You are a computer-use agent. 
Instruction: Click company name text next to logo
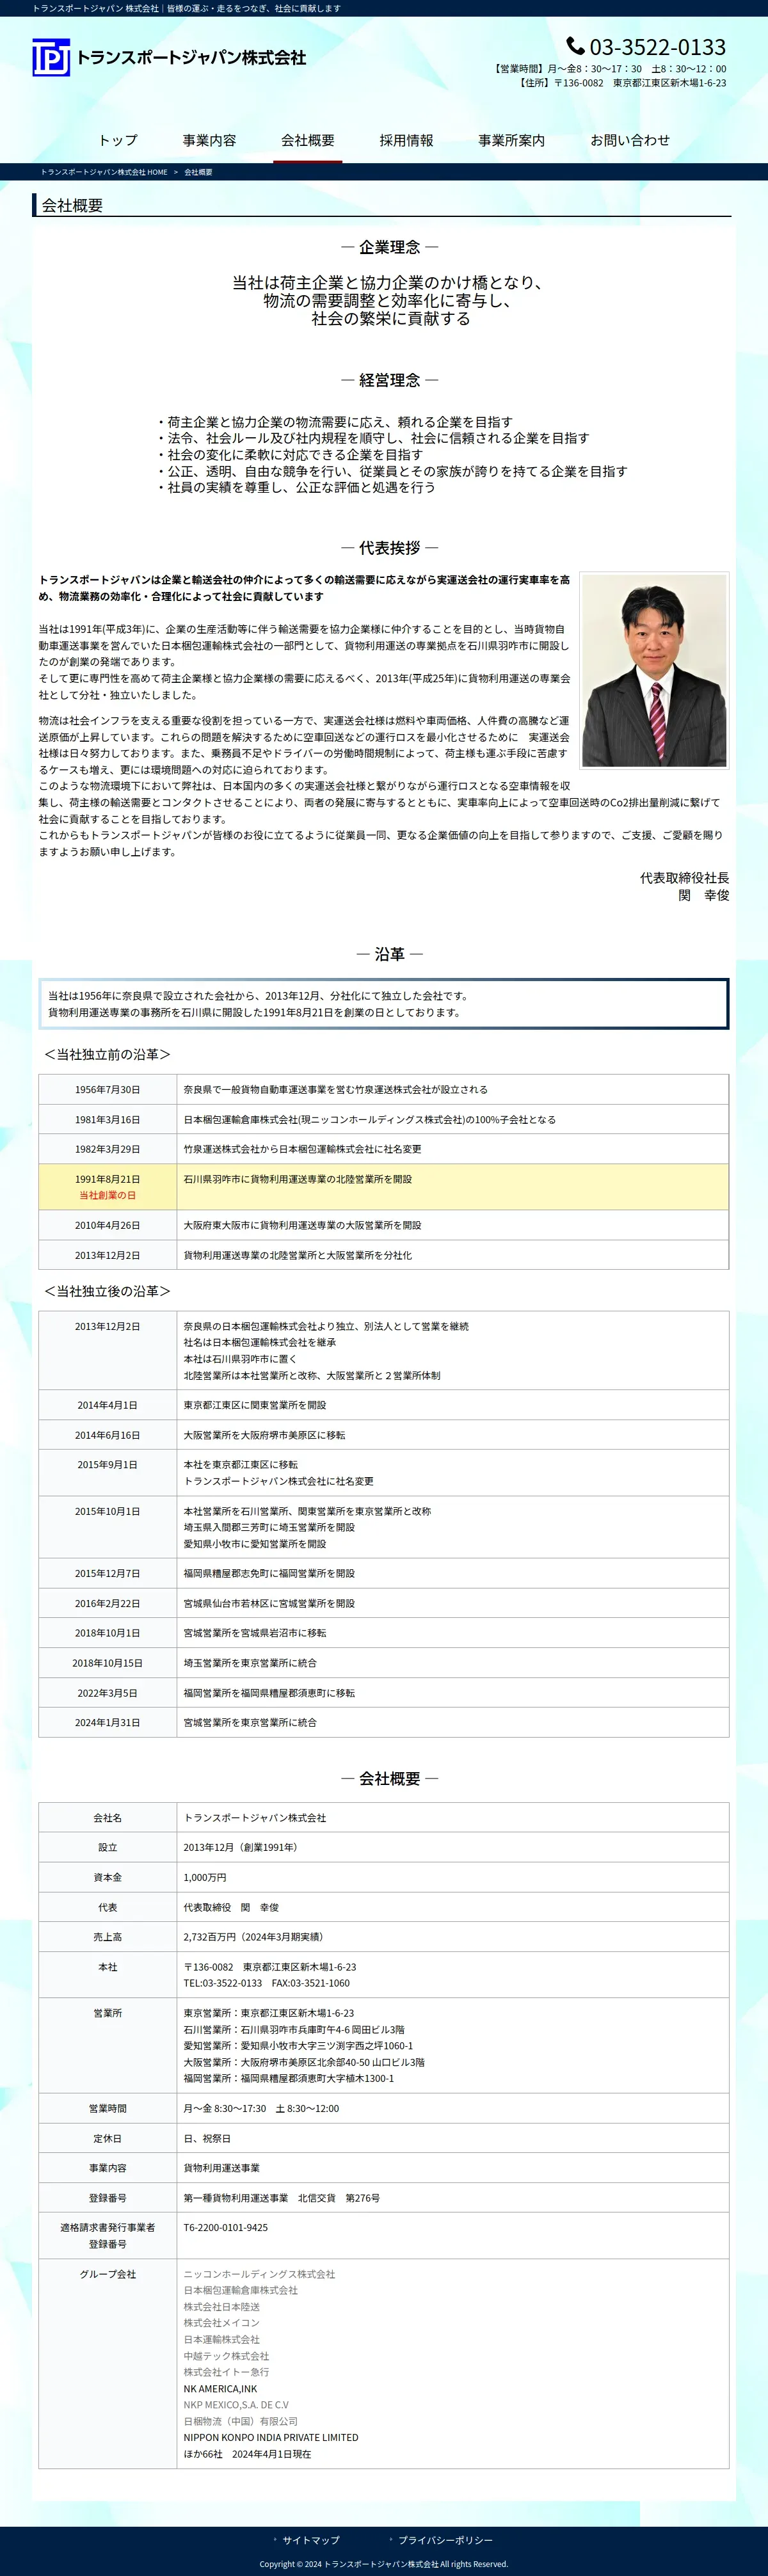point(191,58)
